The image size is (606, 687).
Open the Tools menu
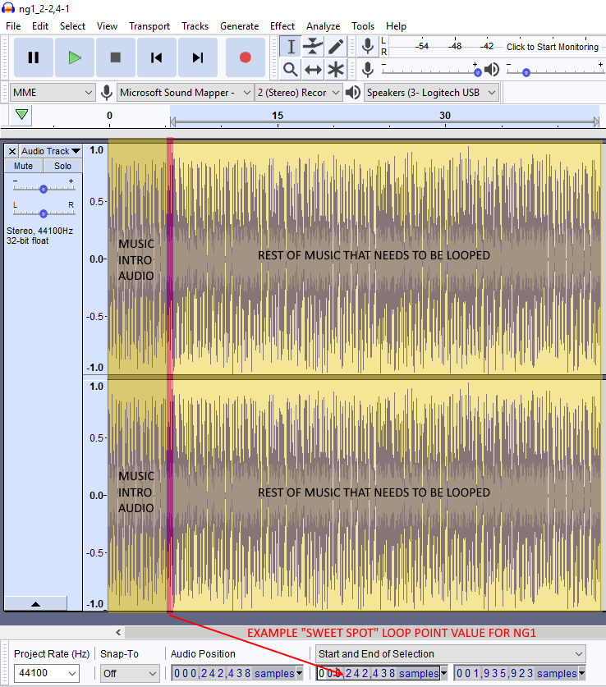pos(363,26)
